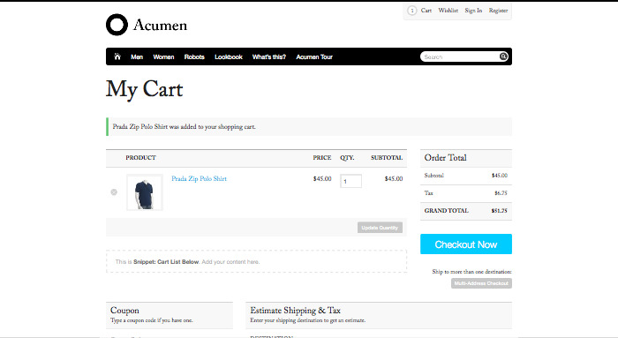618x338 pixels.
Task: Click the Cart link in header
Action: point(426,11)
